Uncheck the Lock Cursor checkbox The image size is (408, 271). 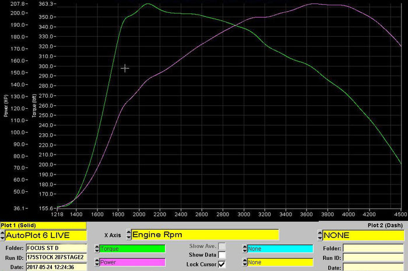pyautogui.click(x=221, y=264)
